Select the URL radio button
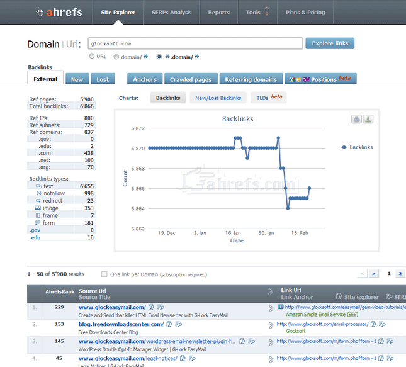Screen dimensions: 406x367 point(92,56)
